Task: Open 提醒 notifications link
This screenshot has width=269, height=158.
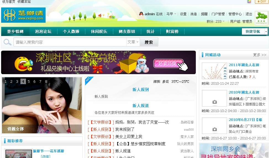Action: click(x=204, y=14)
